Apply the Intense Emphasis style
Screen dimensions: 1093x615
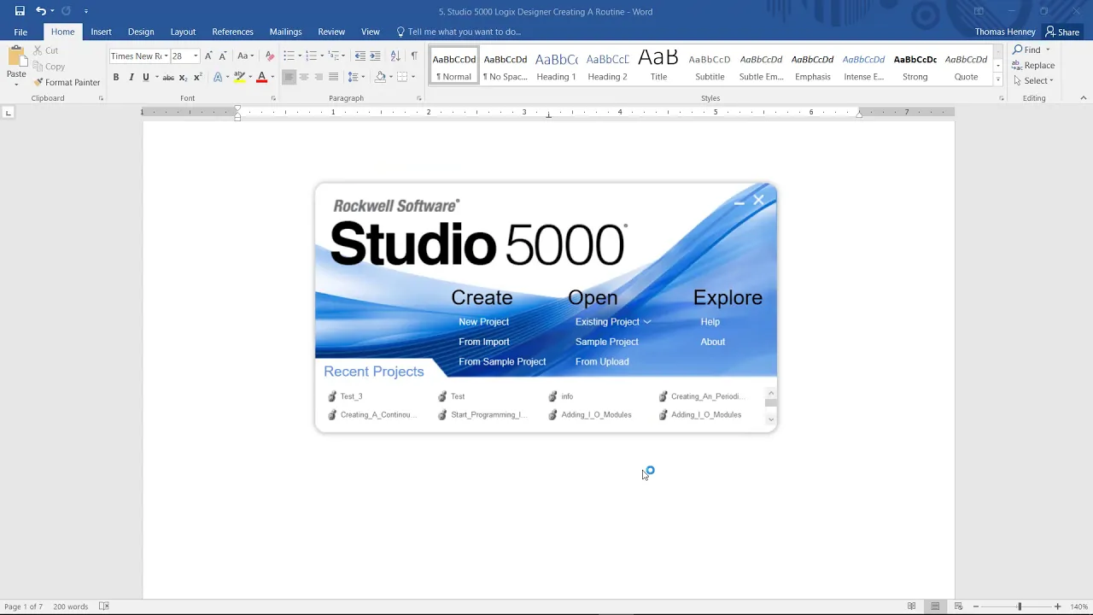coord(863,67)
